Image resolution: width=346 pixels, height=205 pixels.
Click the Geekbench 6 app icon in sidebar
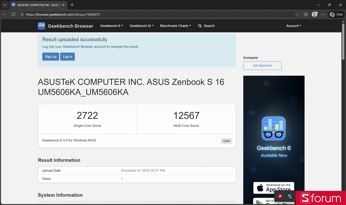(273, 128)
